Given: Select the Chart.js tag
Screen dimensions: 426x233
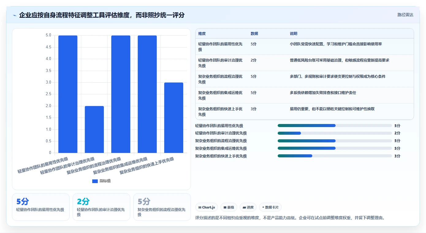Looking at the screenshot, I should (x=207, y=207).
